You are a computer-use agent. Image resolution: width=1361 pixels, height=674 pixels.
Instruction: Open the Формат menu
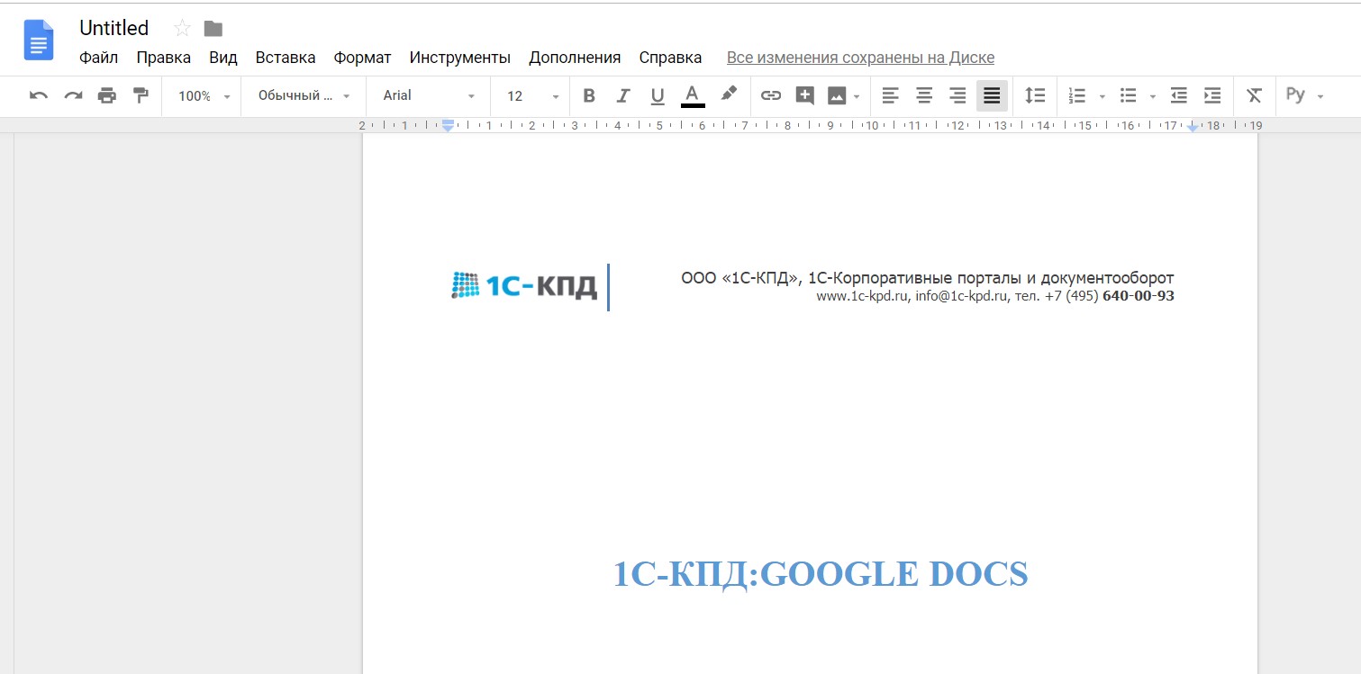coord(362,58)
